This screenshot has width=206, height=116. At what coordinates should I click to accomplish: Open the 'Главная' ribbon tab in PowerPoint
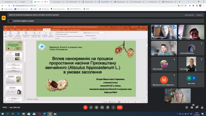click(x=12, y=30)
